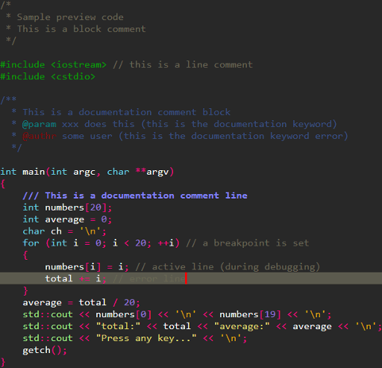
Task: Click the red '@authr' keyword error
Action: tap(40, 136)
